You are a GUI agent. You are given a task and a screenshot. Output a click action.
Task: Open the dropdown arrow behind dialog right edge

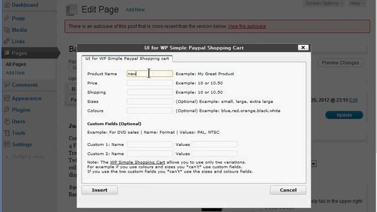[x=313, y=164]
